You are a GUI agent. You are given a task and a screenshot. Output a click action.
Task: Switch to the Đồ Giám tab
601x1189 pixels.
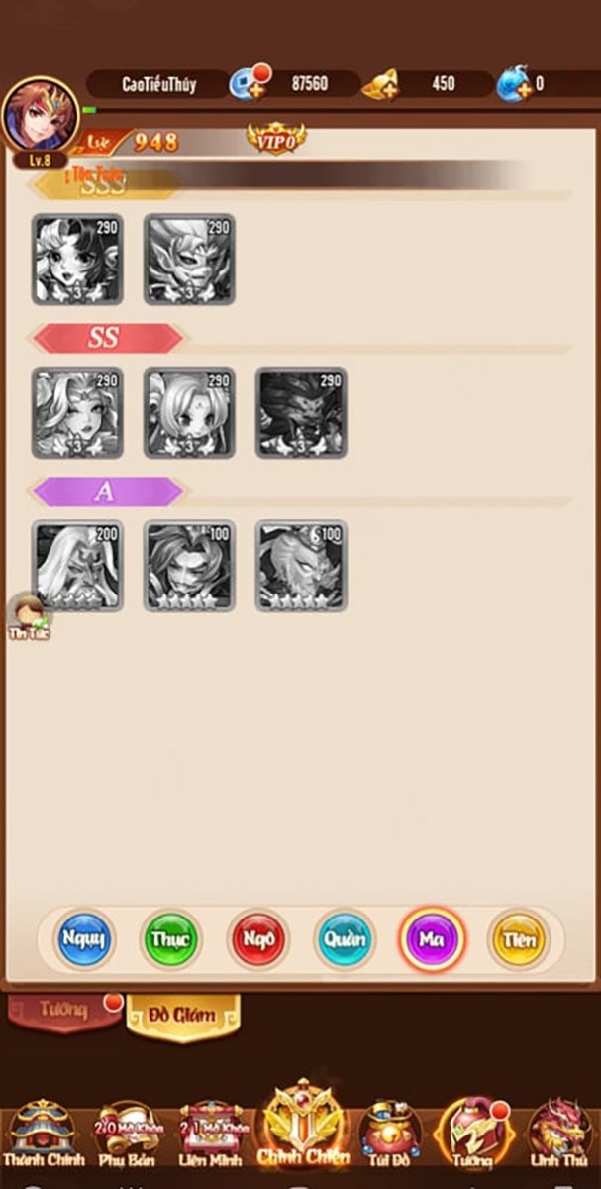(182, 1016)
